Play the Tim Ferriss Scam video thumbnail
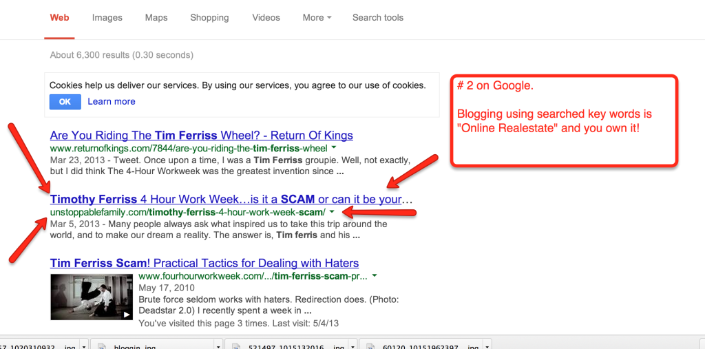The width and height of the screenshot is (705, 349). [x=92, y=297]
